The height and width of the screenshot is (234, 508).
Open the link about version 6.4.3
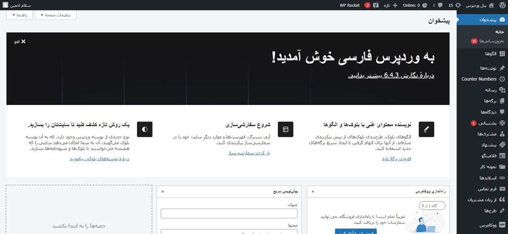coord(391,76)
